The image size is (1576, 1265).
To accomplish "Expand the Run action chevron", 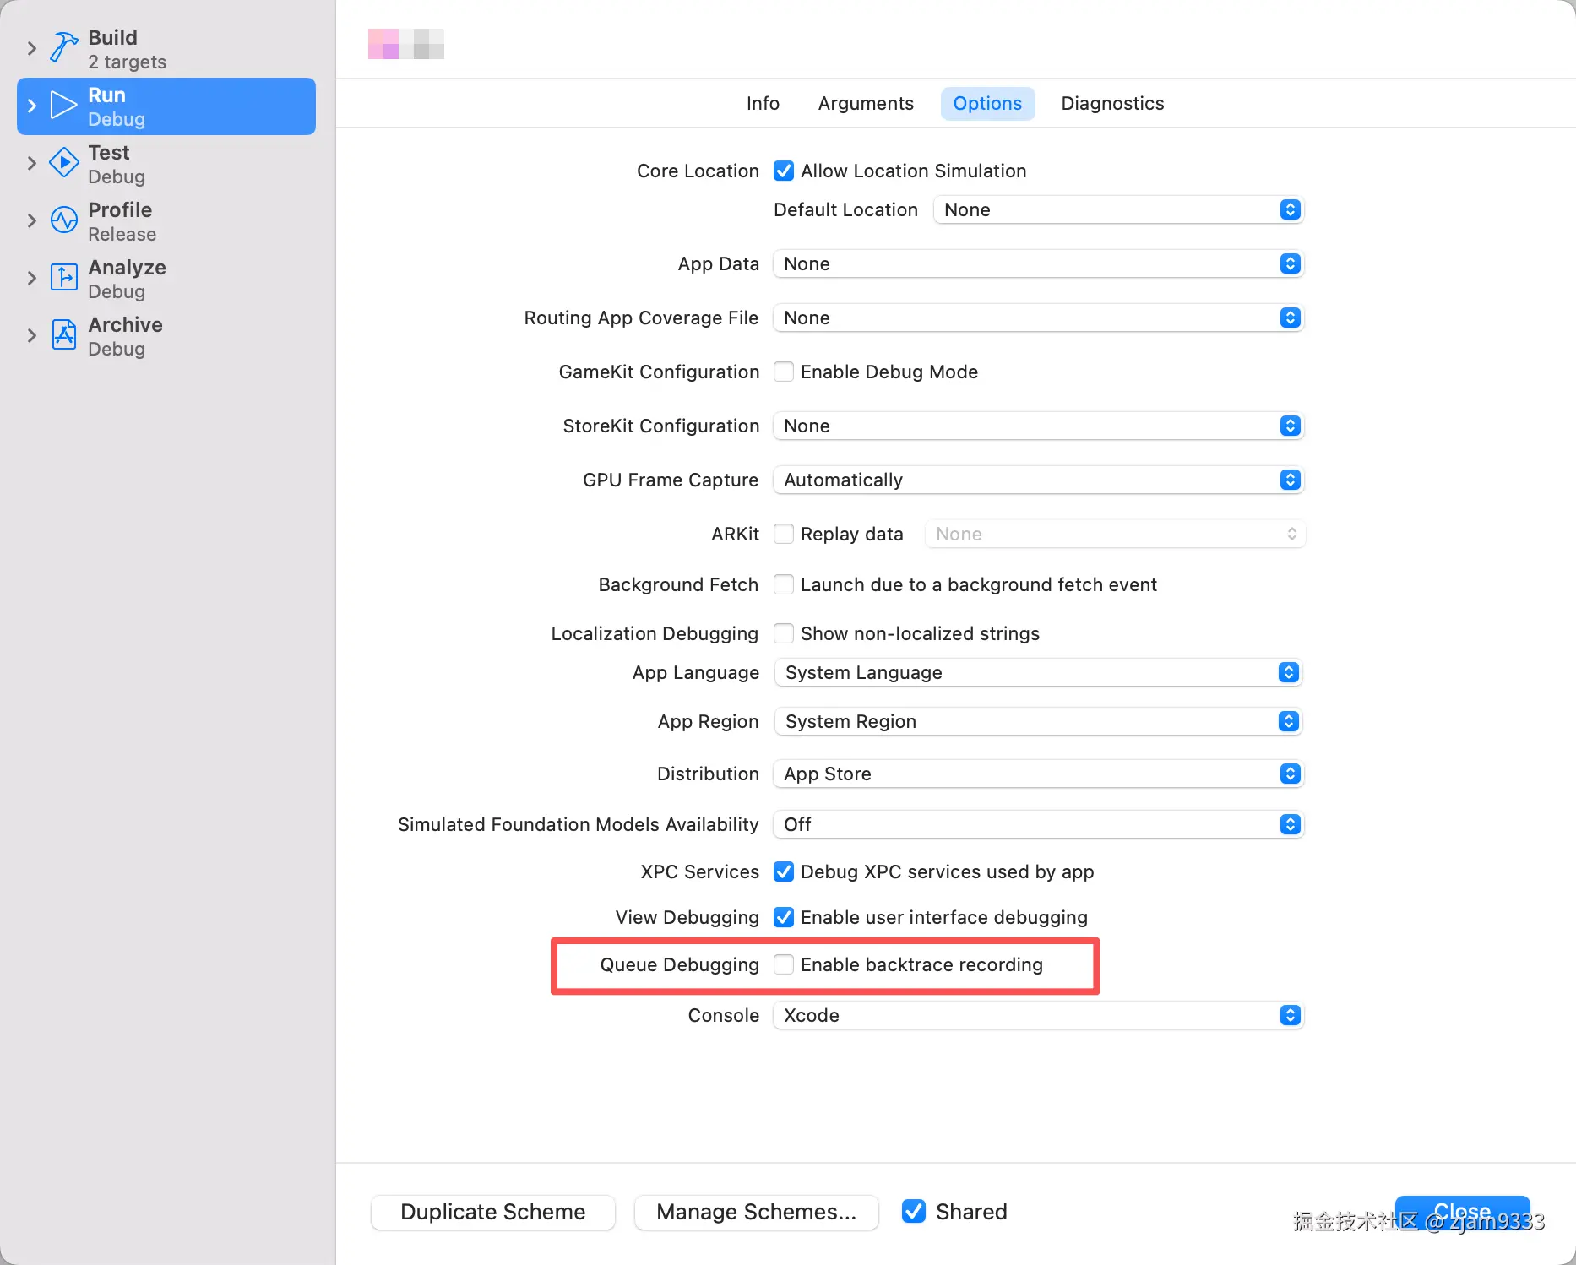I will coord(32,106).
